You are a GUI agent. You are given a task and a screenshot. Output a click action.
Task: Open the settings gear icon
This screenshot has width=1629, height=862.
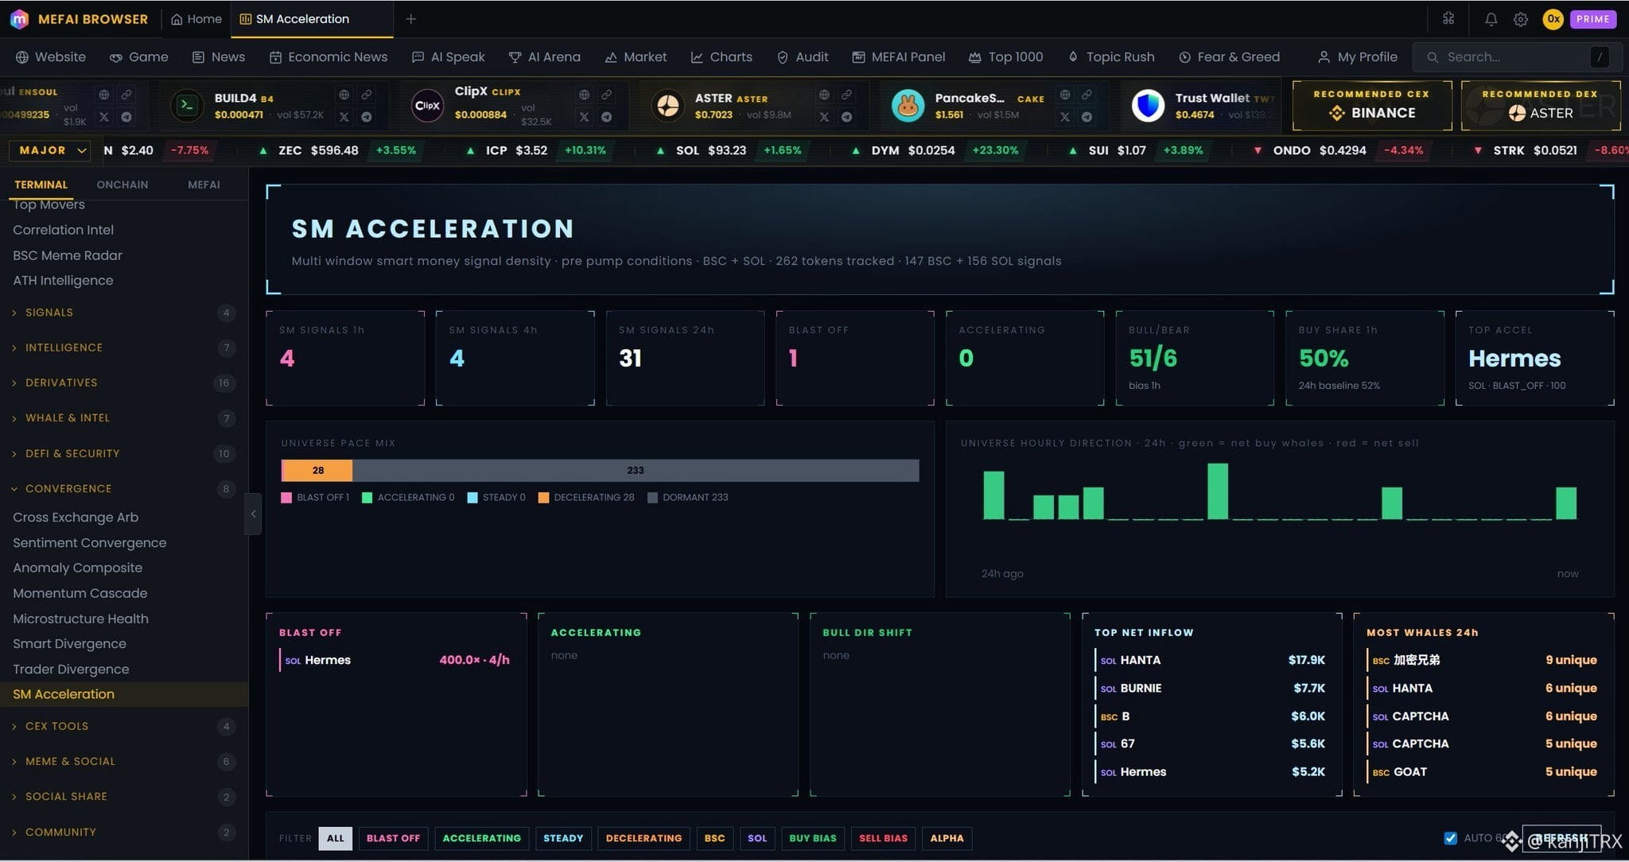coord(1520,19)
